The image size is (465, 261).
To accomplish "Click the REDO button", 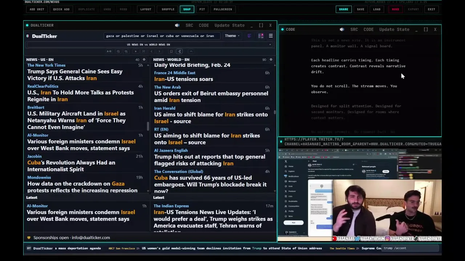I will tap(123, 9).
